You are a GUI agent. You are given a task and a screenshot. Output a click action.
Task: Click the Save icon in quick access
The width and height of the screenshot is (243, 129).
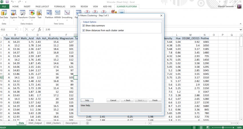click(x=7, y=2)
